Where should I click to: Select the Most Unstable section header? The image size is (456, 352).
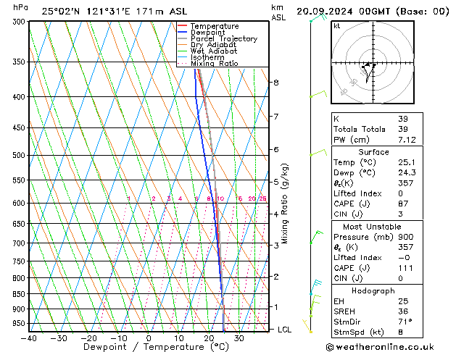[x=373, y=226]
